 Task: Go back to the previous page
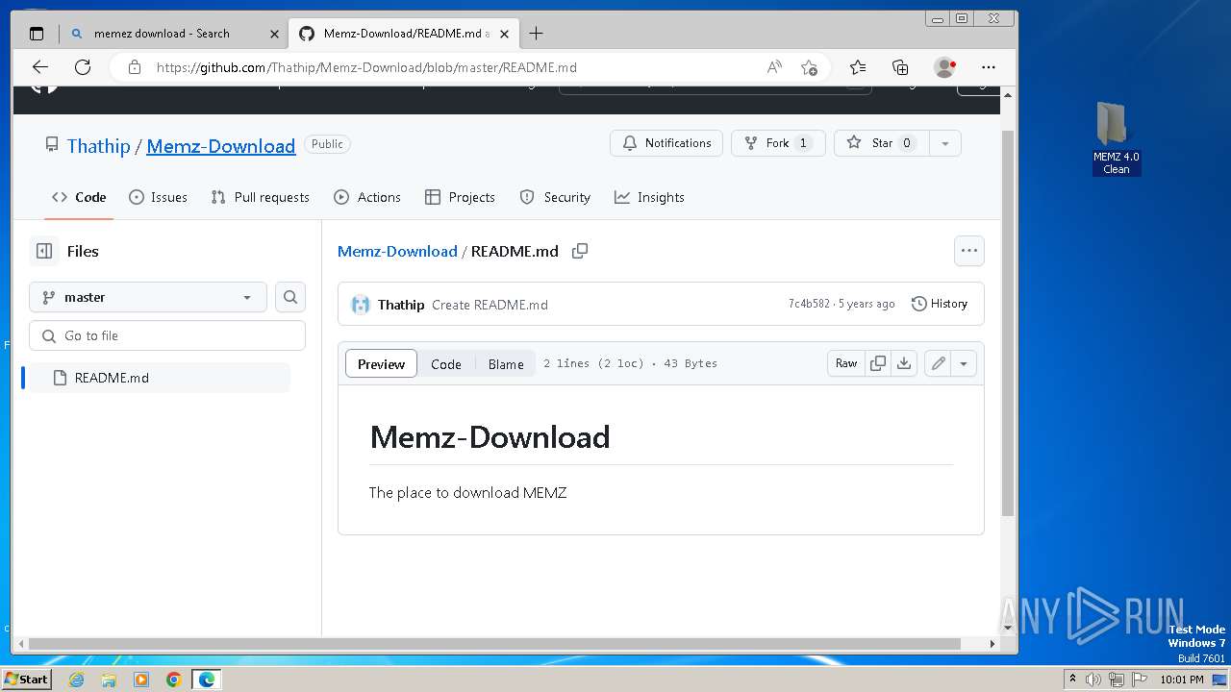pyautogui.click(x=39, y=67)
